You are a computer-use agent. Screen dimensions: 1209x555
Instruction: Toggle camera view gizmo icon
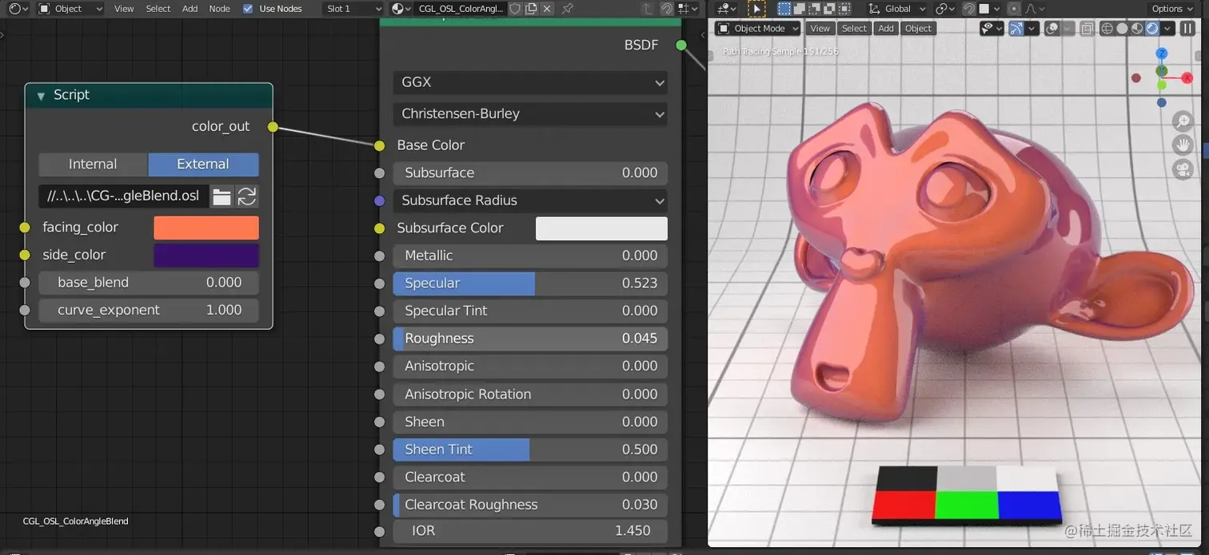click(1183, 169)
